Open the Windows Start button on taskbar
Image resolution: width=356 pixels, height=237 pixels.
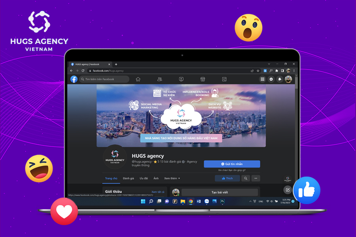pos(143,201)
